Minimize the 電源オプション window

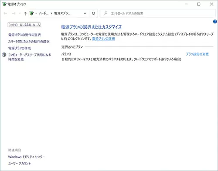(x=186, y=4)
